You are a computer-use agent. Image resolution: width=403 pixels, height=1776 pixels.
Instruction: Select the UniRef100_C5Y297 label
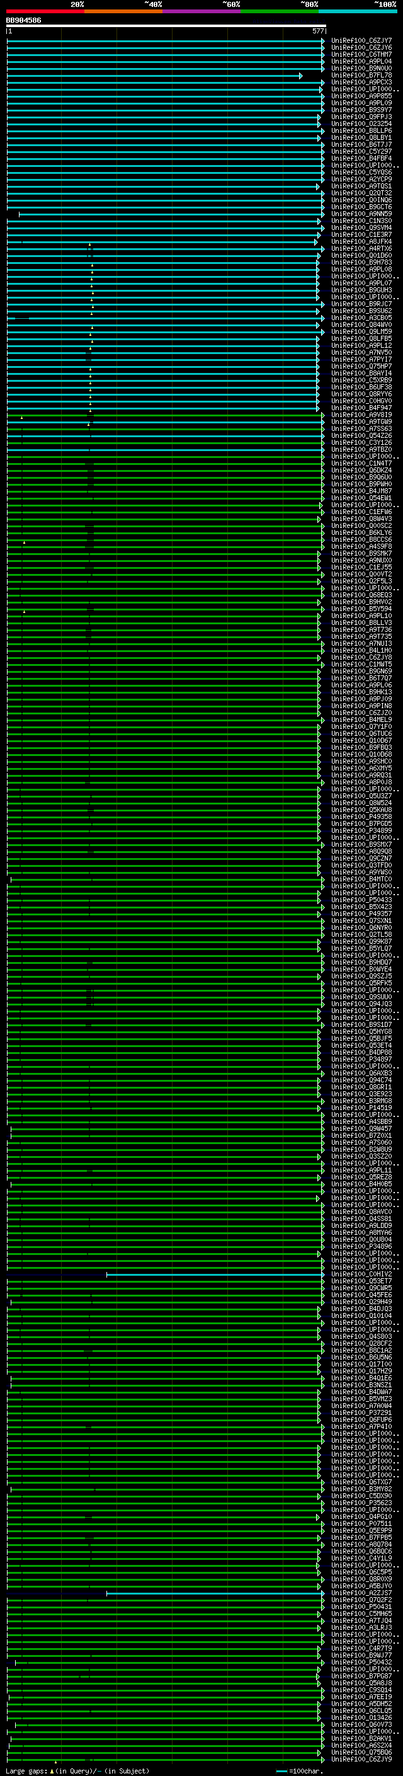coord(361,151)
